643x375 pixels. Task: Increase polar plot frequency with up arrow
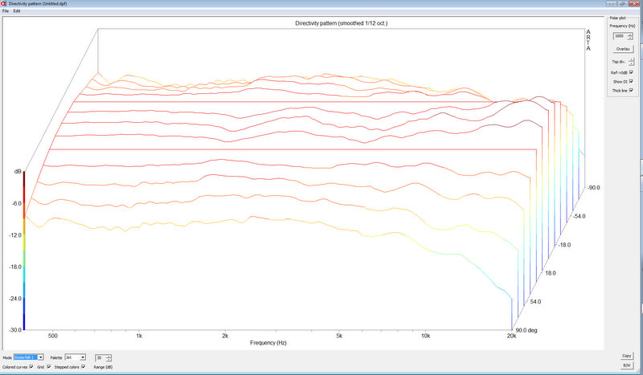(630, 35)
